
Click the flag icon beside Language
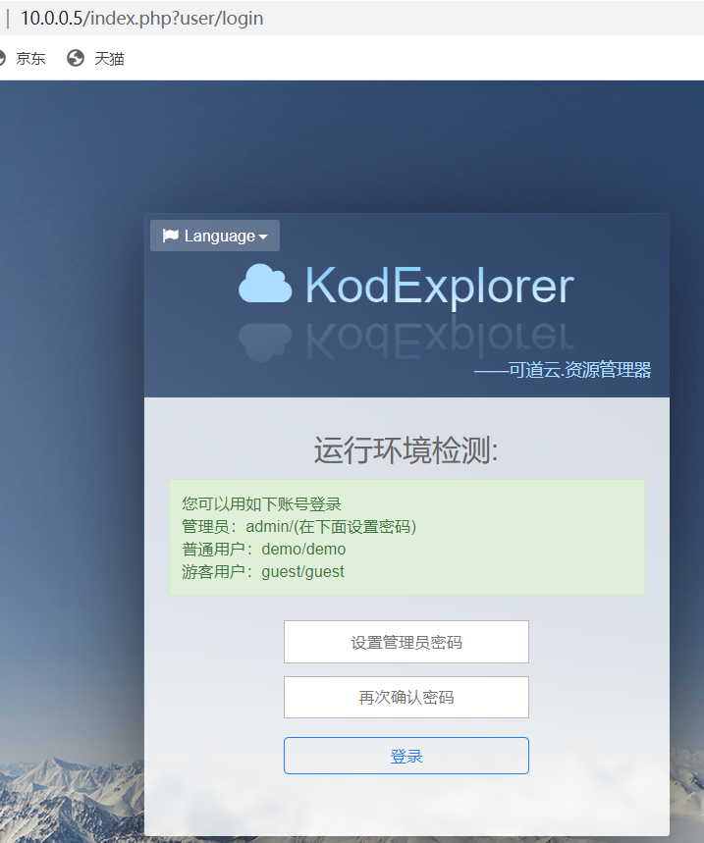coord(171,236)
